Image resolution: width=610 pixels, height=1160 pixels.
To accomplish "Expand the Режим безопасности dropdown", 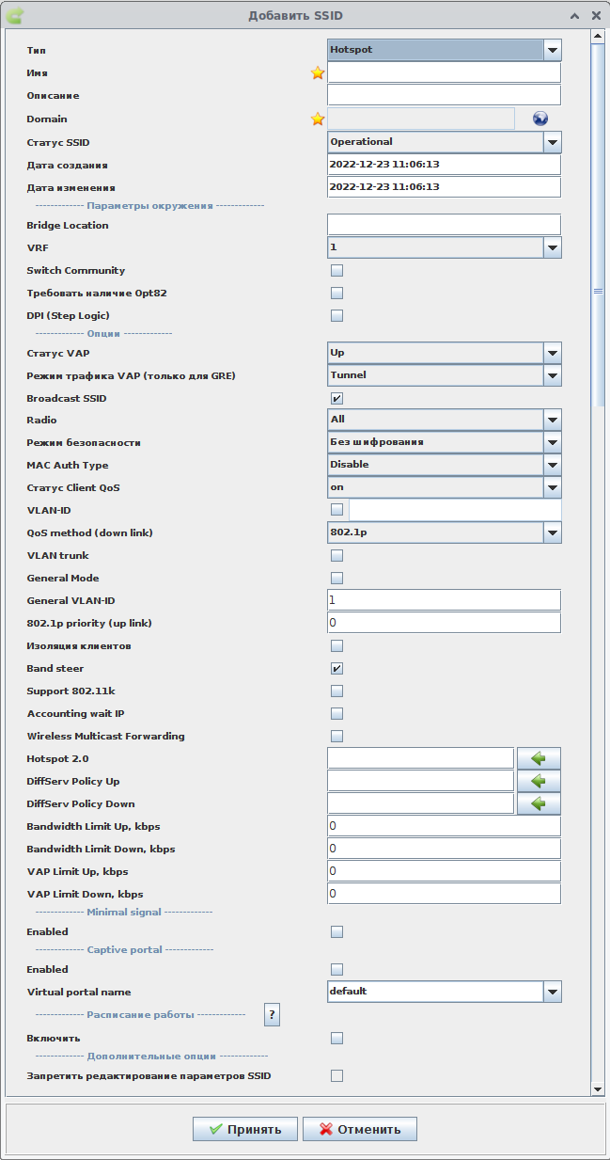I will (553, 442).
